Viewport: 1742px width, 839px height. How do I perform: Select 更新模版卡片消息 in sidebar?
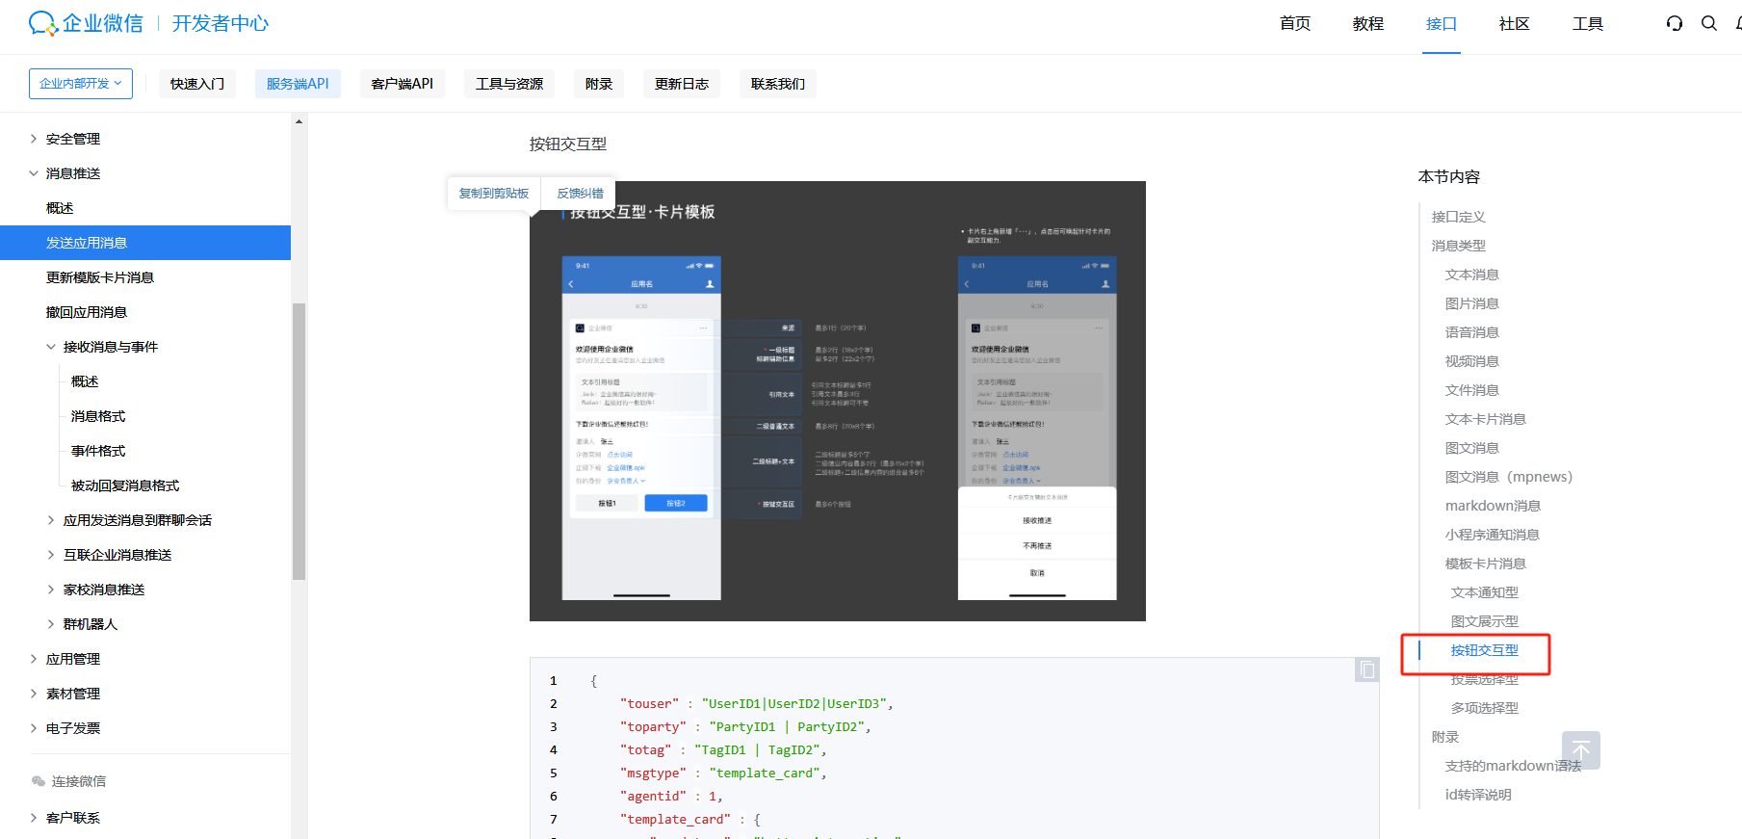[x=100, y=277]
